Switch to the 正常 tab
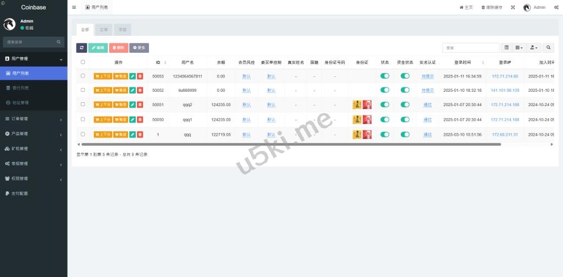This screenshot has height=277, width=563. [x=103, y=30]
